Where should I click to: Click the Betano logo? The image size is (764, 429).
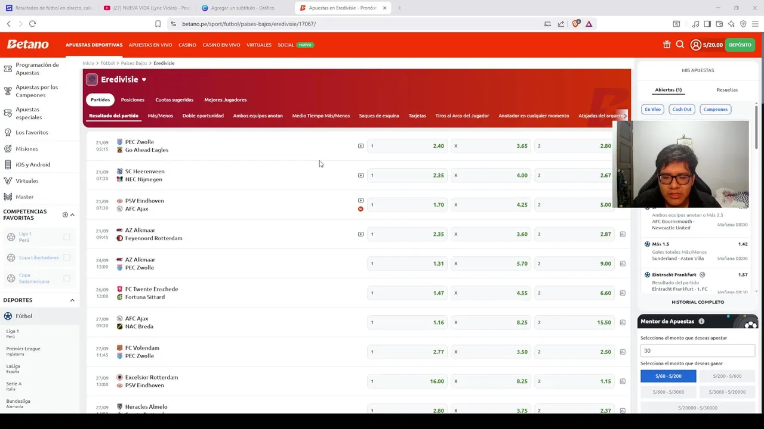point(27,45)
